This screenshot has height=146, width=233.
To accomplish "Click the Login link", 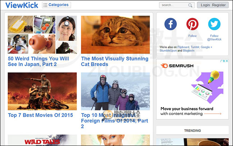I will [205, 5].
